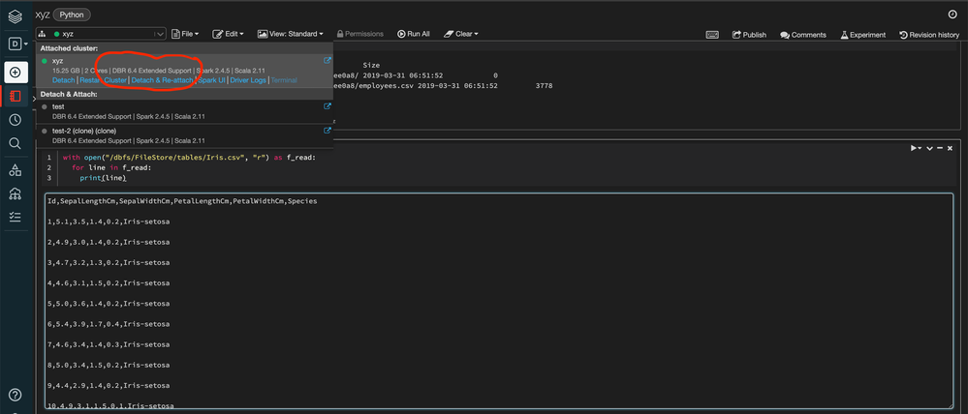Open Recents clock icon in the sidebar
The width and height of the screenshot is (968, 414).
pyautogui.click(x=16, y=120)
